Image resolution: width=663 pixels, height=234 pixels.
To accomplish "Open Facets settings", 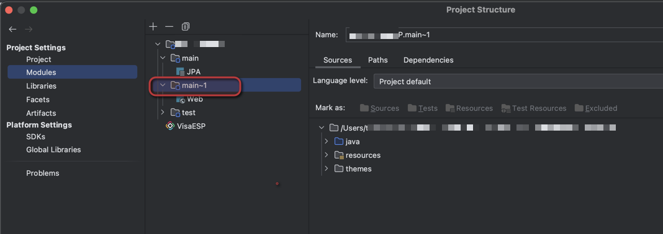I will [38, 100].
